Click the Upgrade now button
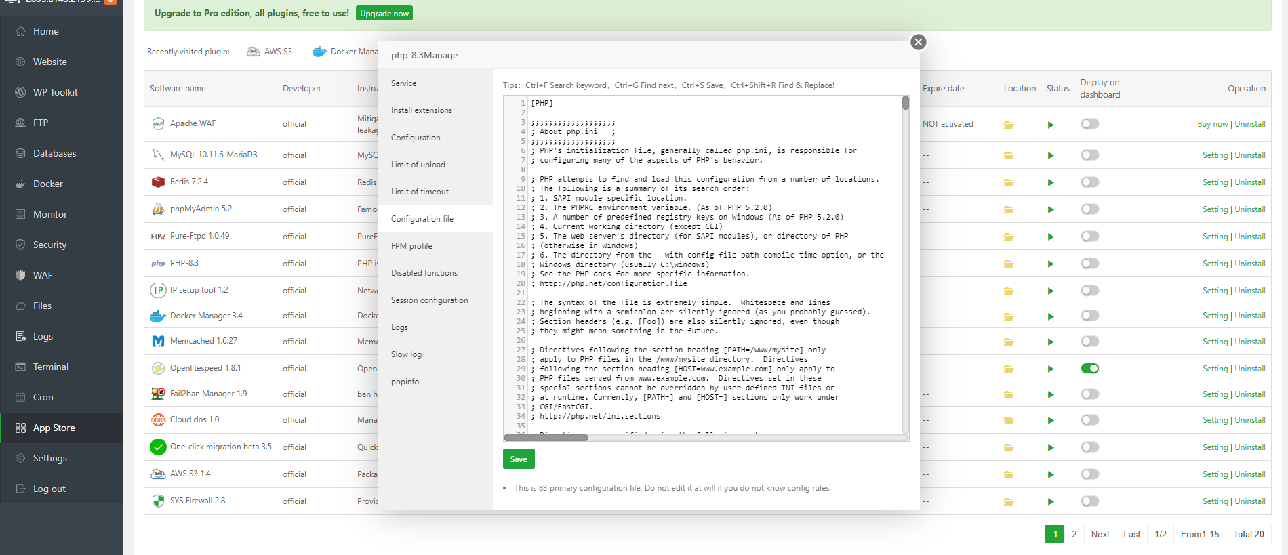Viewport: 1288px width, 555px height. pos(384,14)
